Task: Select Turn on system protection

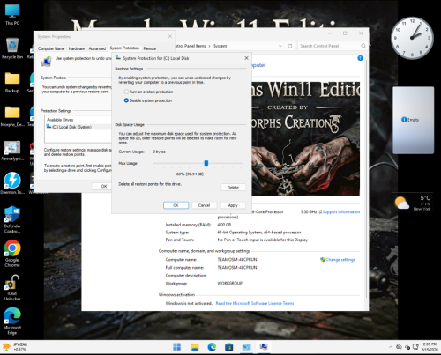Action: (x=148, y=92)
